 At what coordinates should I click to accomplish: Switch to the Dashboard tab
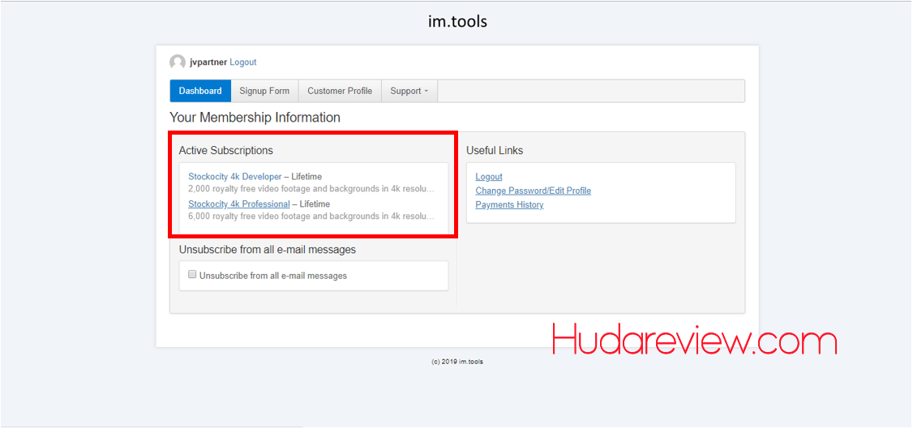(x=200, y=91)
